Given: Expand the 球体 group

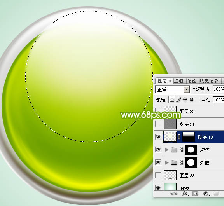Looking at the screenshot, I should pos(166,150).
